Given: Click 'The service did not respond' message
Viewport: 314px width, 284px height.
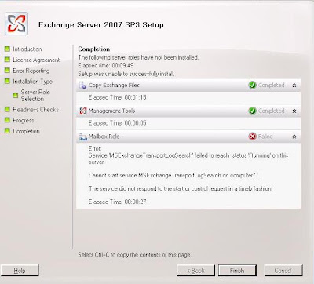Looking at the screenshot, I should click(180, 188).
